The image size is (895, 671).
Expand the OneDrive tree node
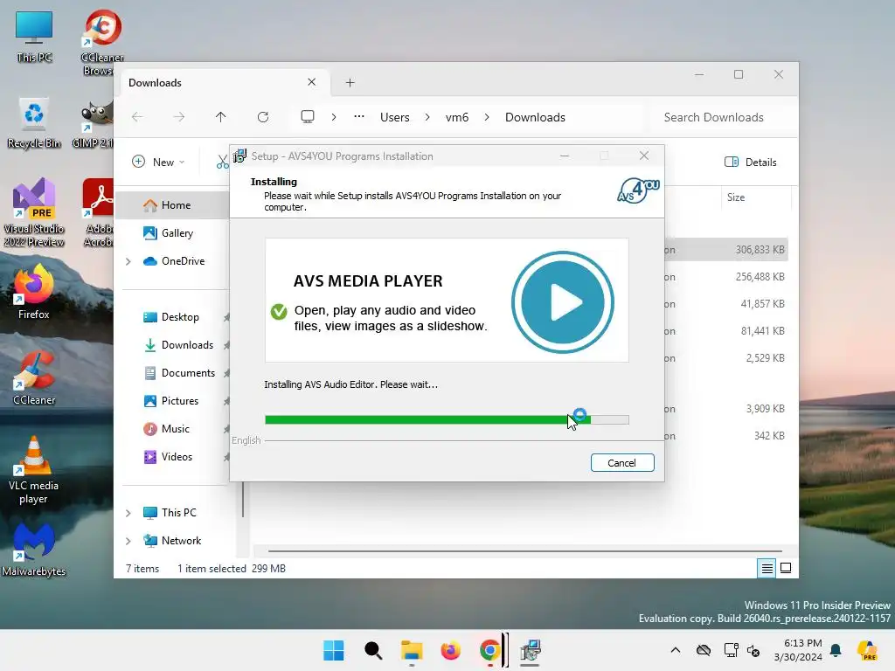(128, 261)
